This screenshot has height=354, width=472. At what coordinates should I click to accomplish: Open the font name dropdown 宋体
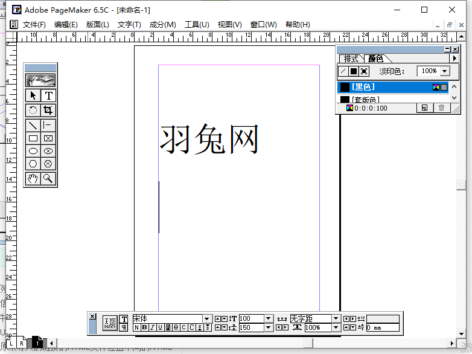(x=207, y=319)
